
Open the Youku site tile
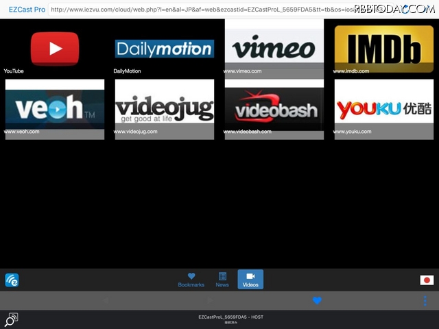[x=384, y=109]
